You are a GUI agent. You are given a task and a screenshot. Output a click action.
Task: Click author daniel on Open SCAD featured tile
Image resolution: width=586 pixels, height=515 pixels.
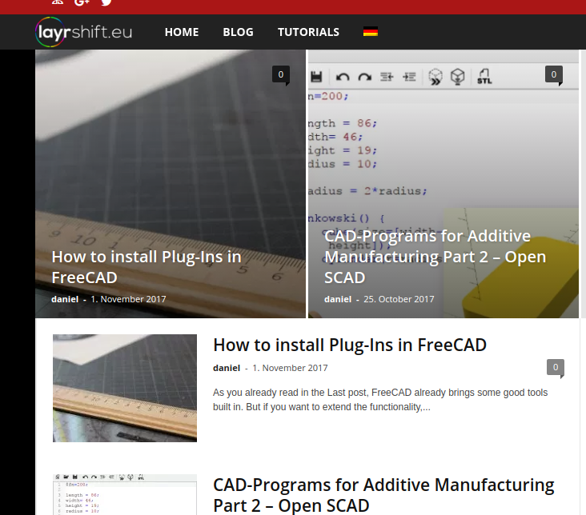pos(337,299)
